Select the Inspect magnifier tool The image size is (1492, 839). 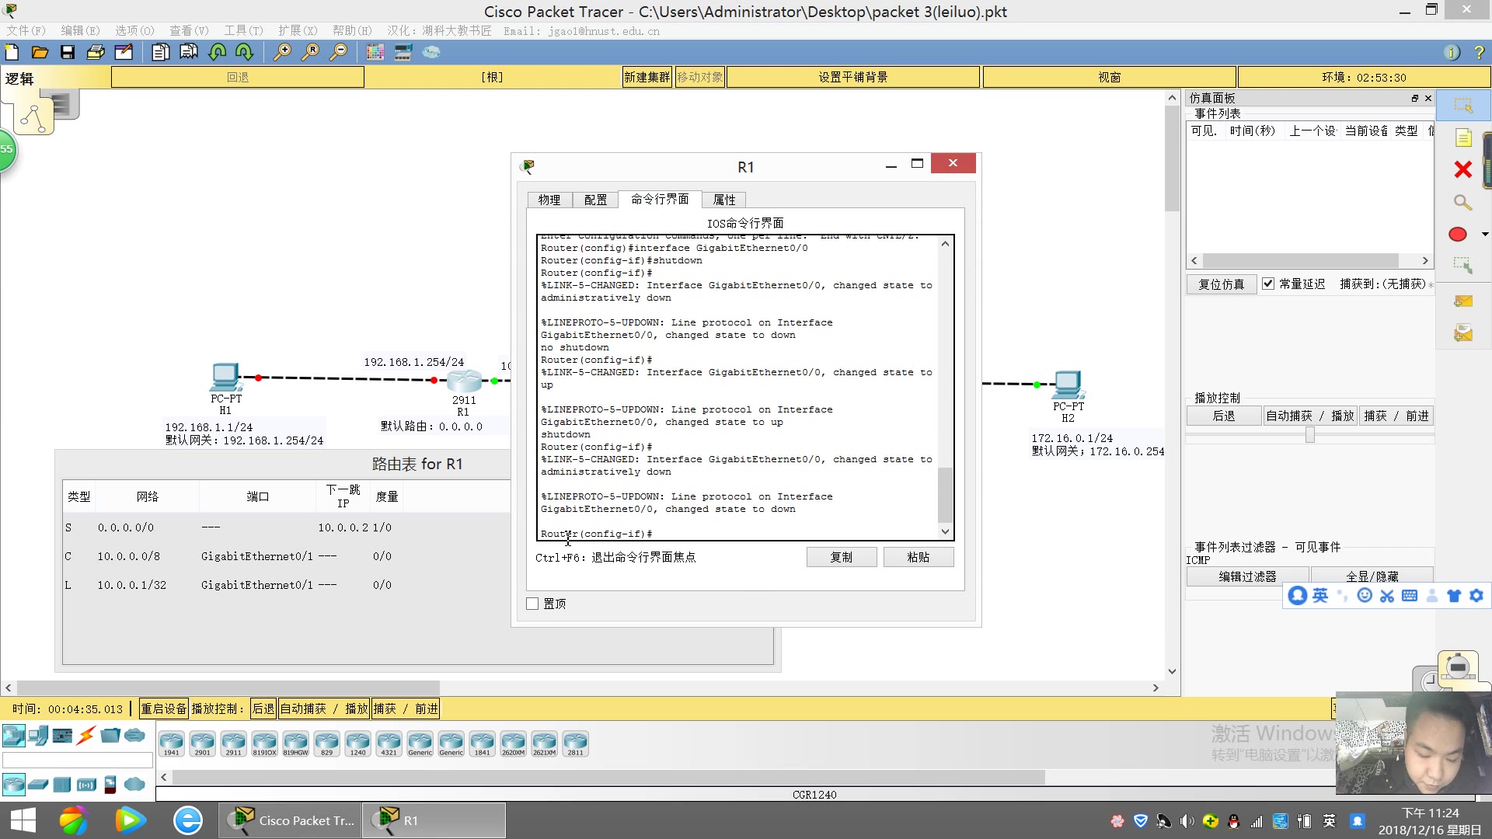coord(1463,203)
